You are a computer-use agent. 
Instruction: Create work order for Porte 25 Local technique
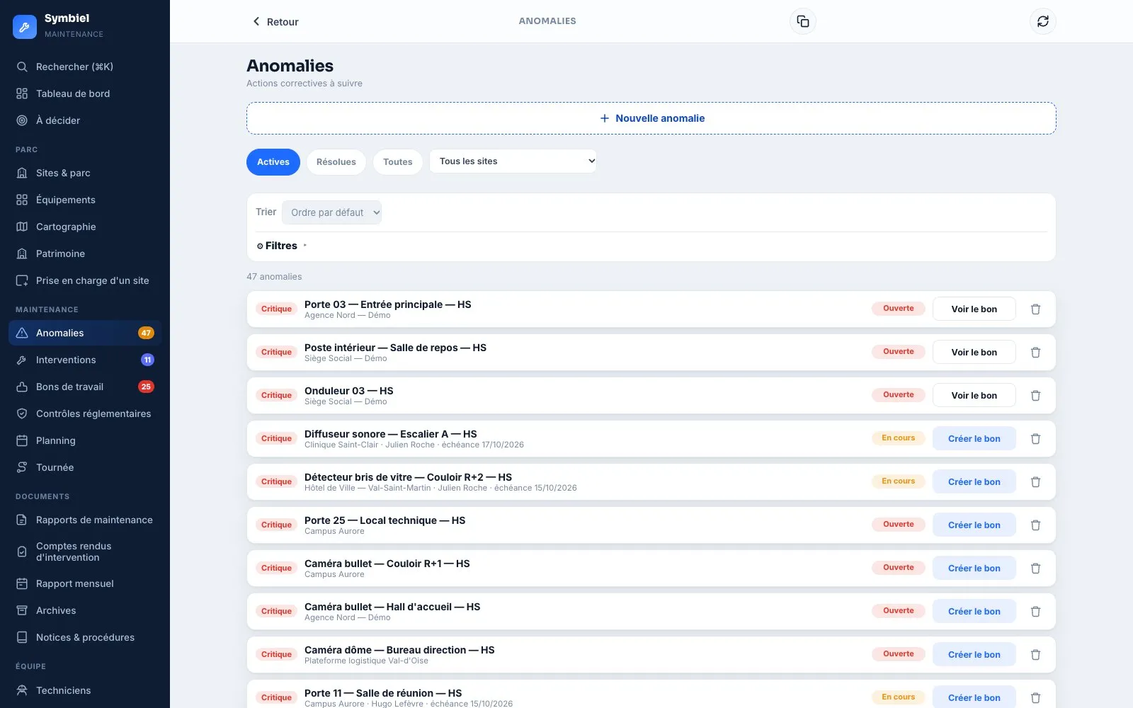tap(974, 525)
